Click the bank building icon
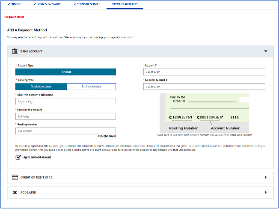The height and width of the screenshot is (209, 279). 15,51
